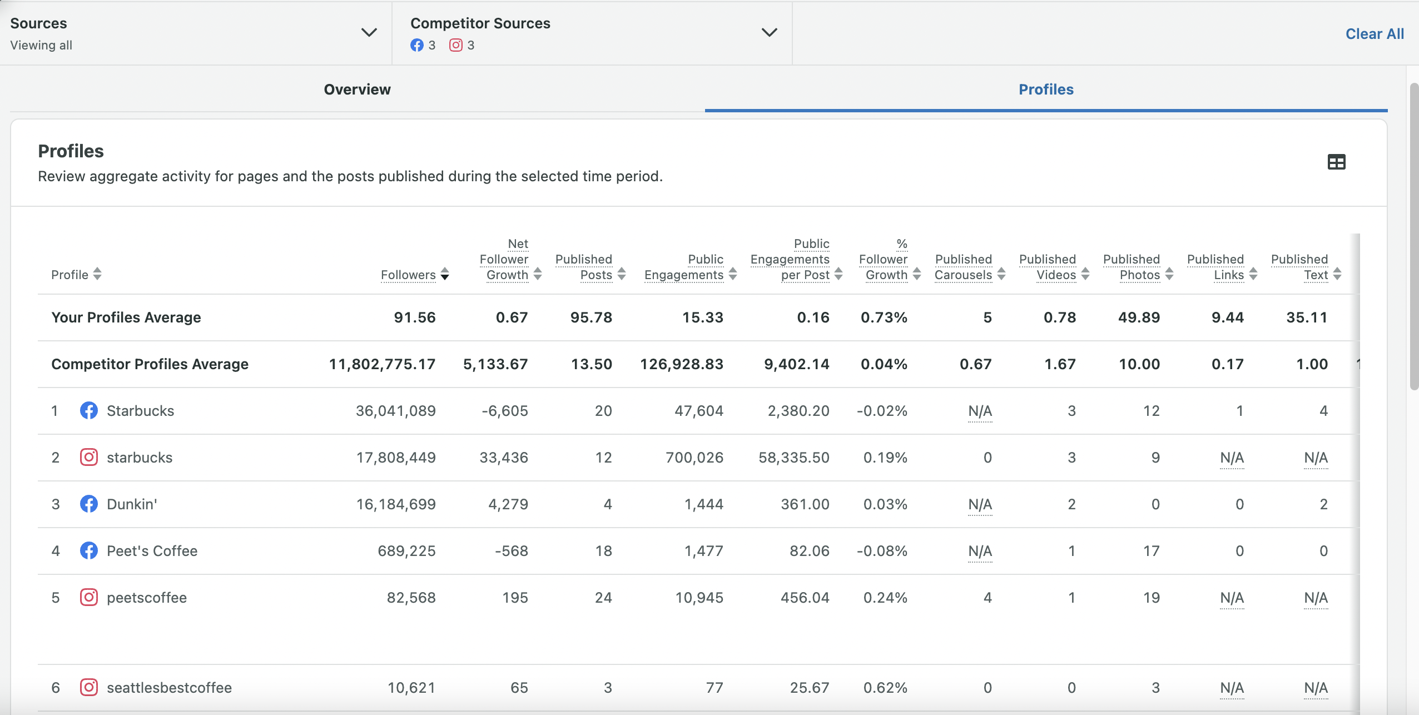Sort by Published Videos column header

click(x=1054, y=267)
